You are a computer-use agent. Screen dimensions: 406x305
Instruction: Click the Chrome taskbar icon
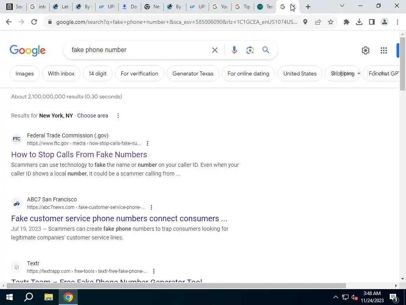[68, 297]
